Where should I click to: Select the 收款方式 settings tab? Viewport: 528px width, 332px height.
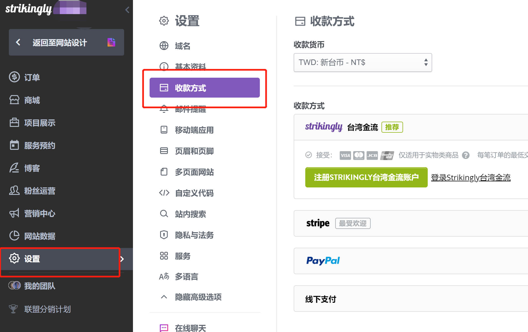[205, 88]
